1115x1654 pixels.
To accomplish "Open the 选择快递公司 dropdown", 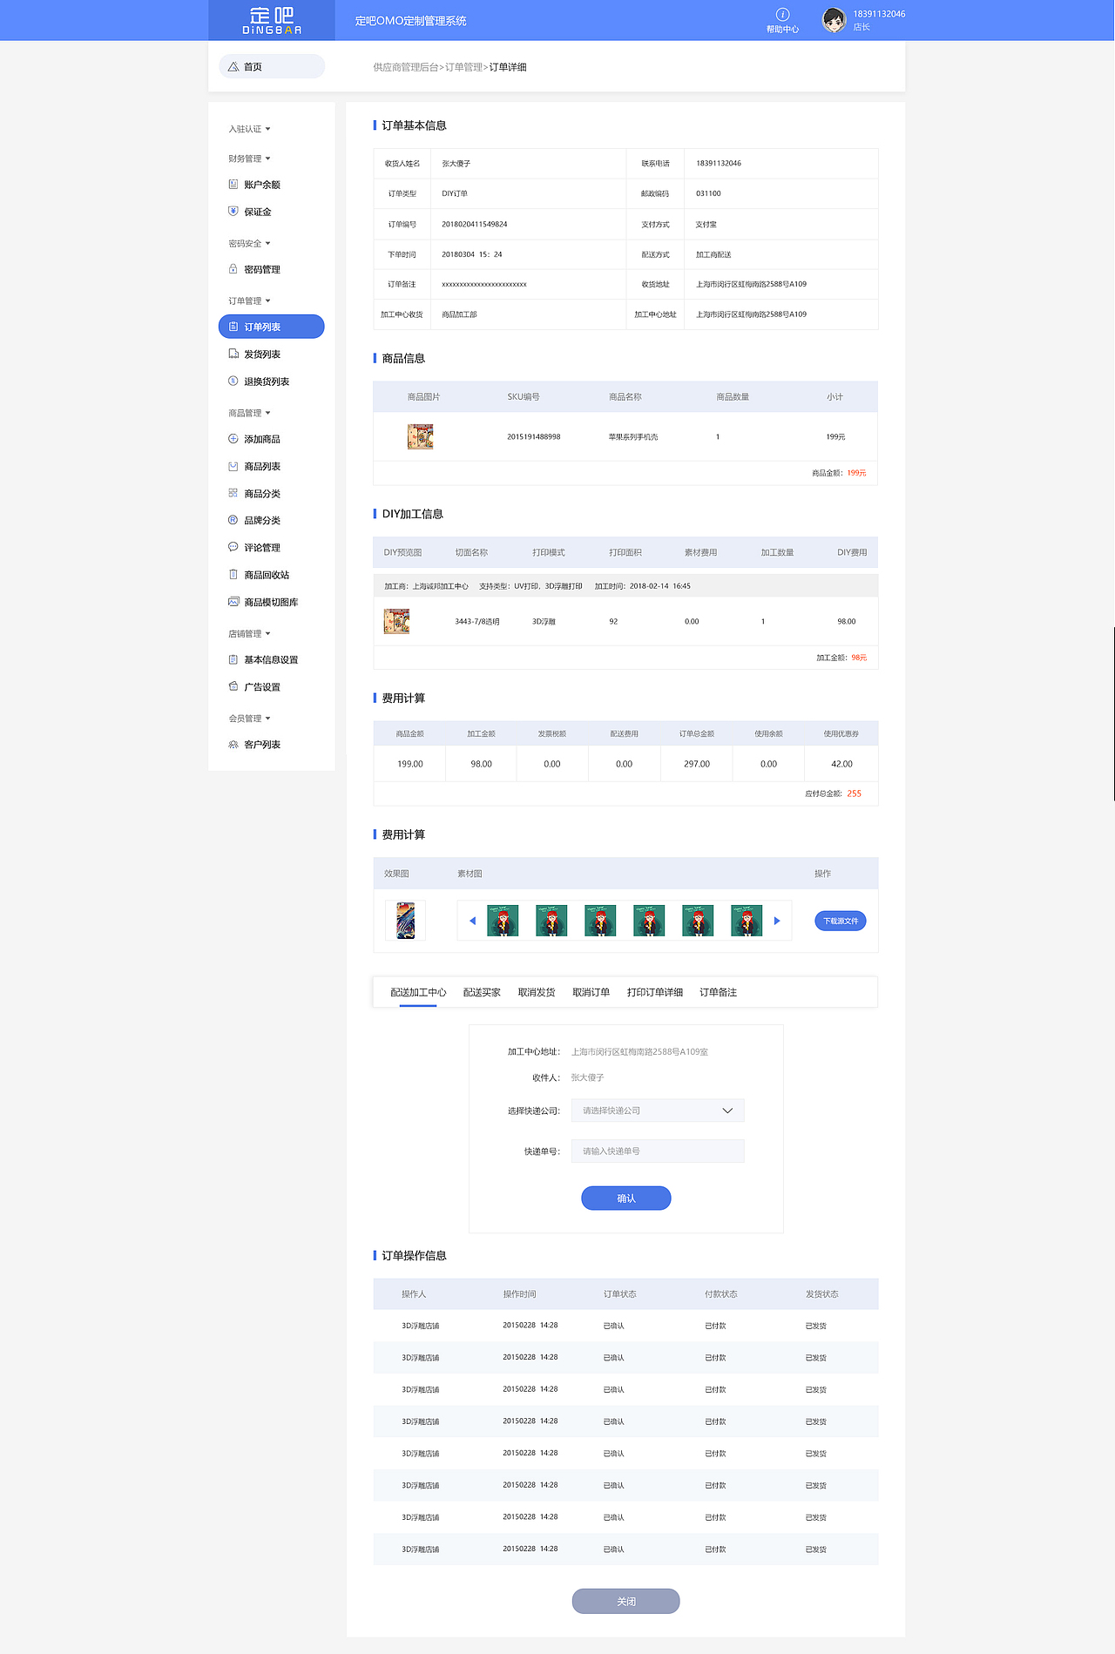I will [x=658, y=1111].
